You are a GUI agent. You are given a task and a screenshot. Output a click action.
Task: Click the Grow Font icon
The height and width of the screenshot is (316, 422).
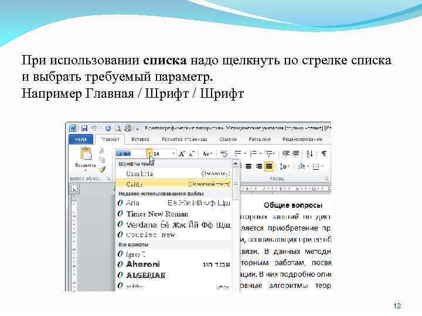point(182,154)
